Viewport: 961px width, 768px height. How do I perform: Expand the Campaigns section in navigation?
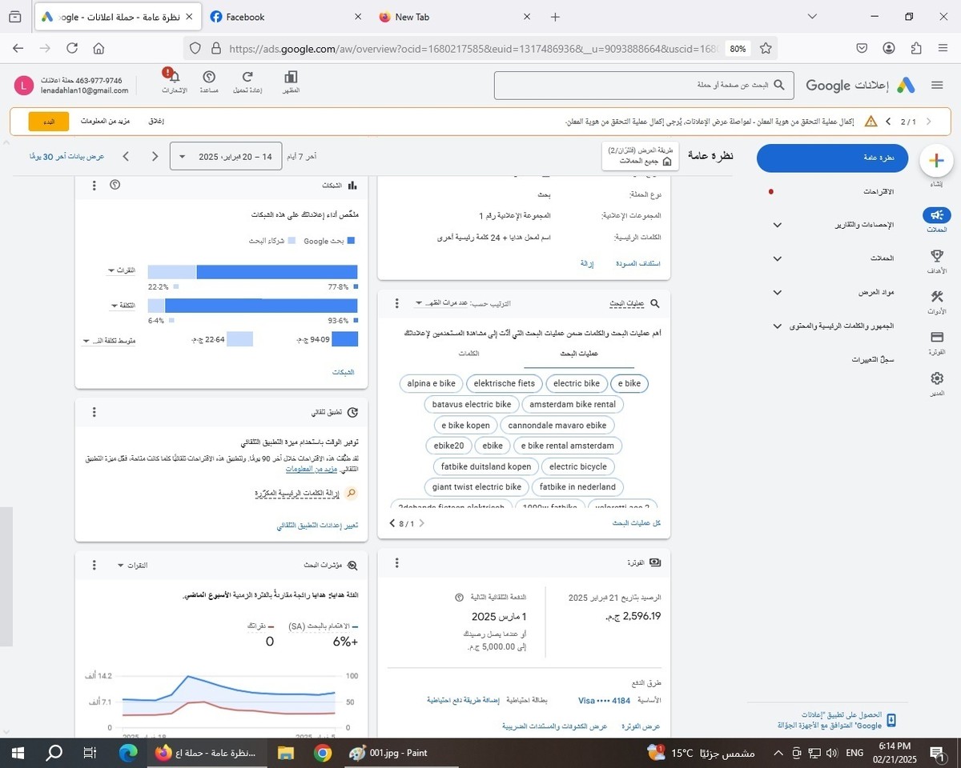click(777, 258)
